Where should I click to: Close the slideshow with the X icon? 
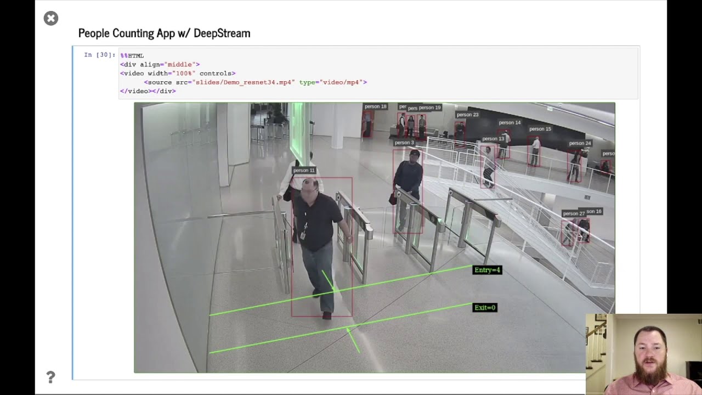50,19
